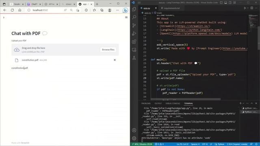The width and height of the screenshot is (260, 146).
Task: Run Python file with play button
Action: click(245, 8)
